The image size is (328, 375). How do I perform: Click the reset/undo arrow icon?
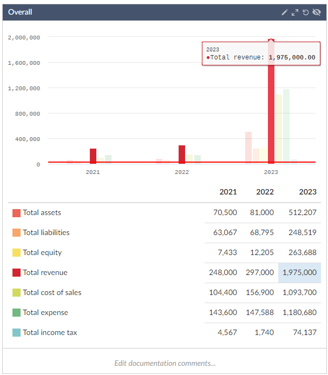tap(306, 12)
